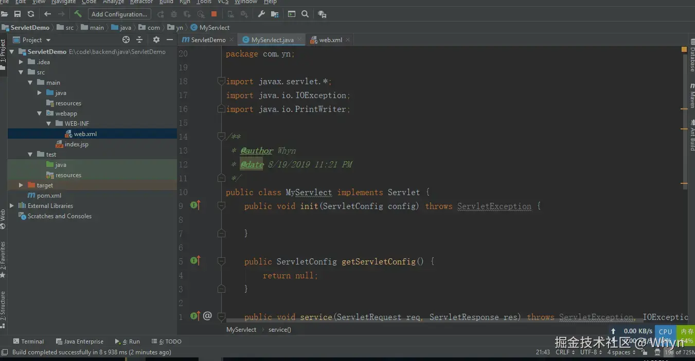Screen dimensions: 695x361
Task: Open the Navigate menu
Action: coord(63,2)
